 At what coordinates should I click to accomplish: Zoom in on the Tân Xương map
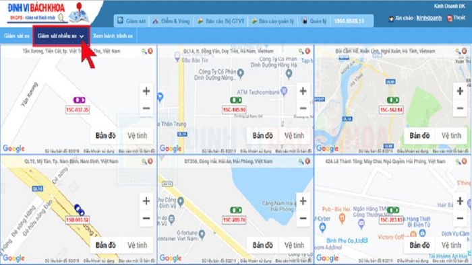tap(146, 91)
